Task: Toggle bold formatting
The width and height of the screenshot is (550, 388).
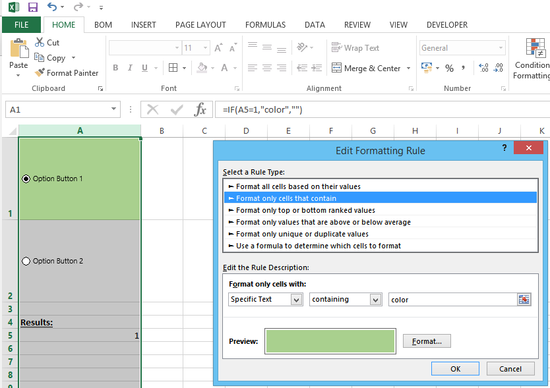Action: (x=115, y=68)
